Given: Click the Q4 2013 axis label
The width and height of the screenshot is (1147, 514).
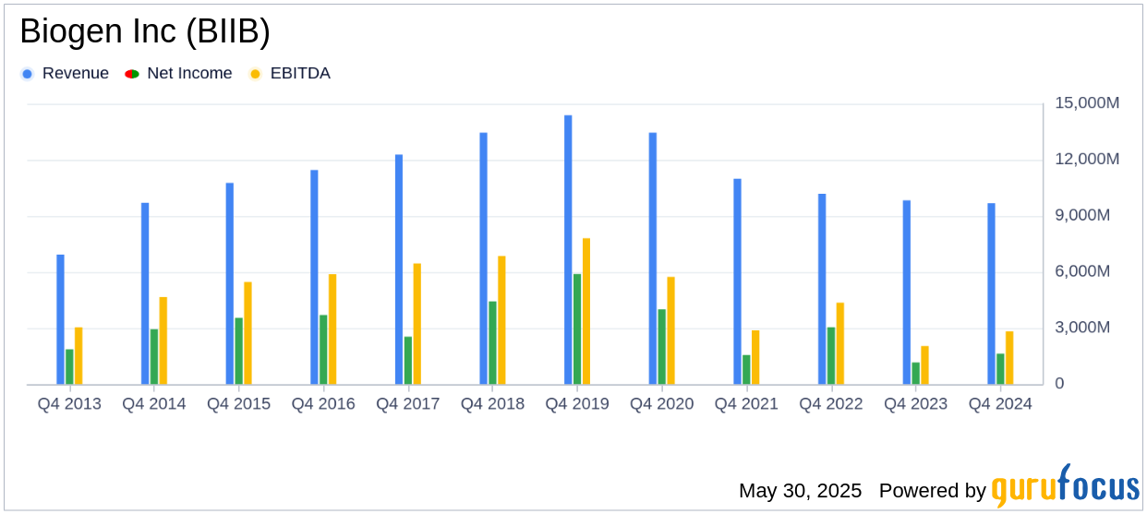Looking at the screenshot, I should coord(69,404).
